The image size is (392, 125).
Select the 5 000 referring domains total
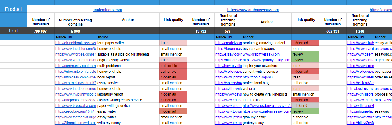tap(75, 31)
